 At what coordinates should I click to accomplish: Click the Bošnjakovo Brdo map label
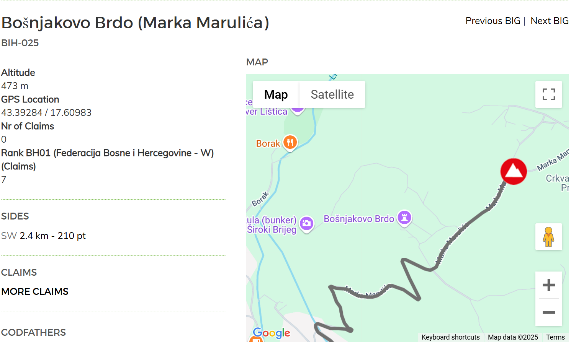359,219
